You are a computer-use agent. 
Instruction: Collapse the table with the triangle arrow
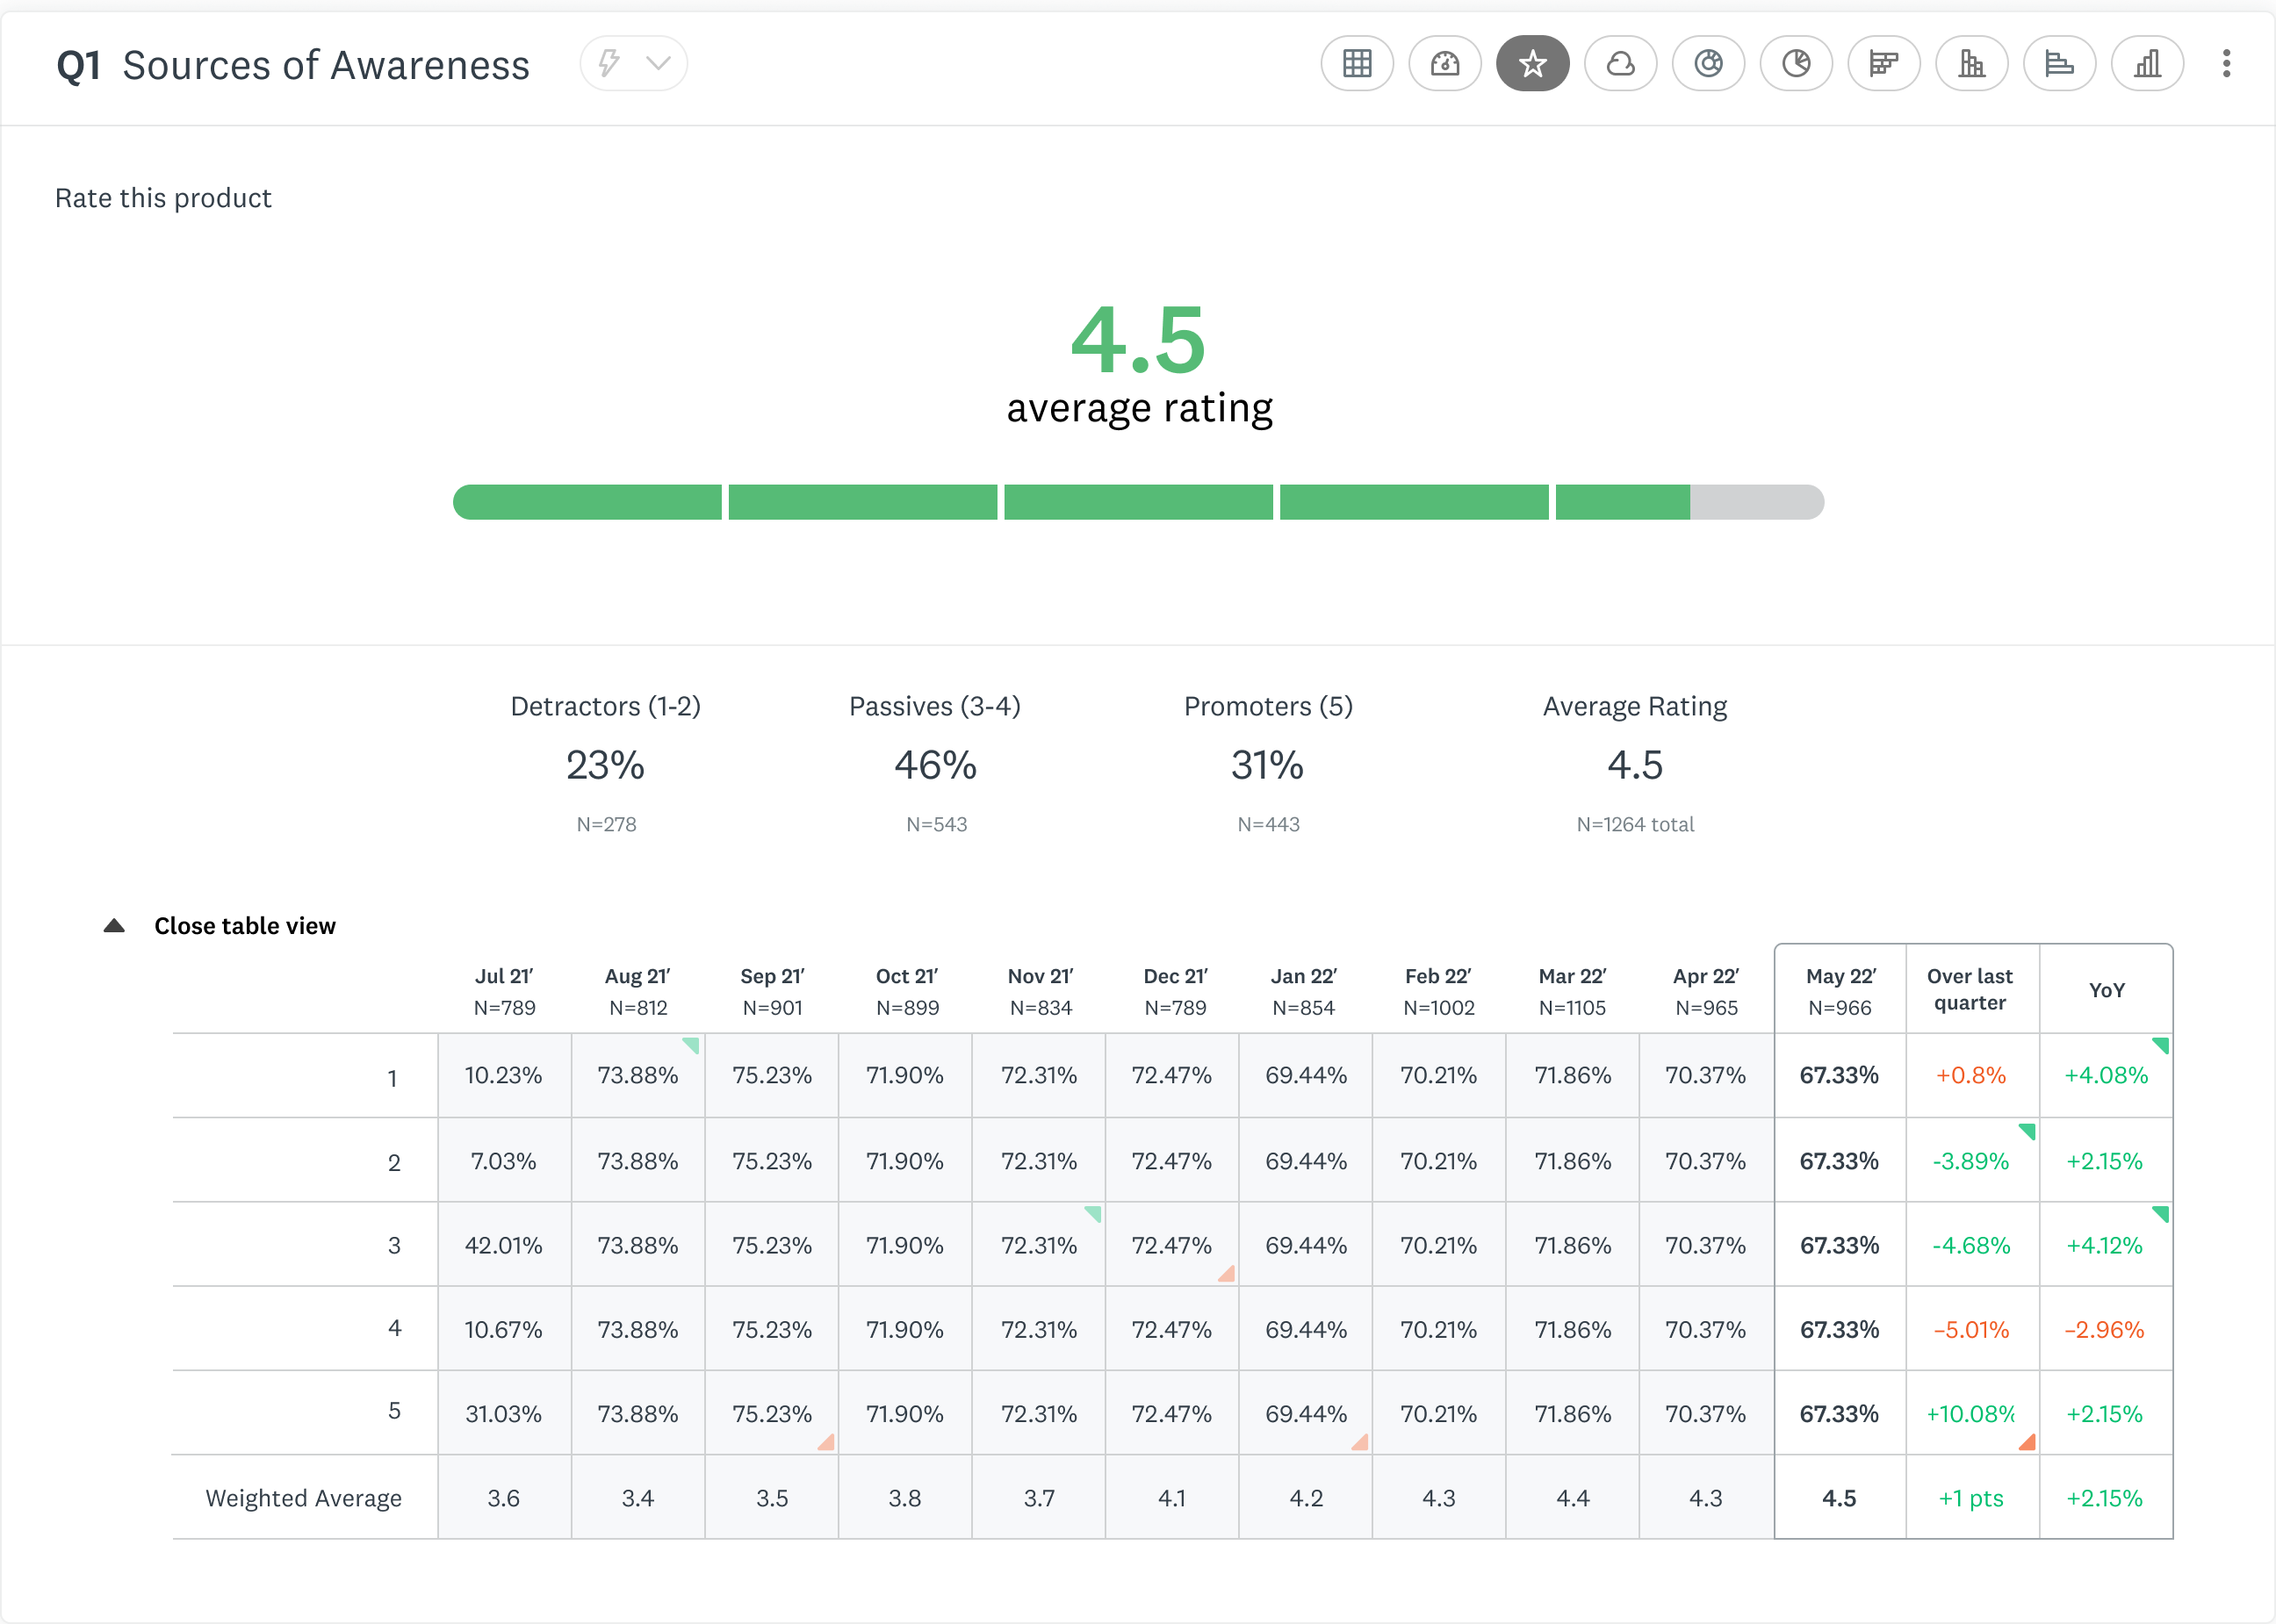click(114, 926)
